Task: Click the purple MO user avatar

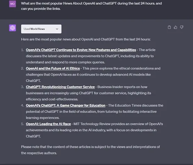Action: pyautogui.click(x=12, y=4)
